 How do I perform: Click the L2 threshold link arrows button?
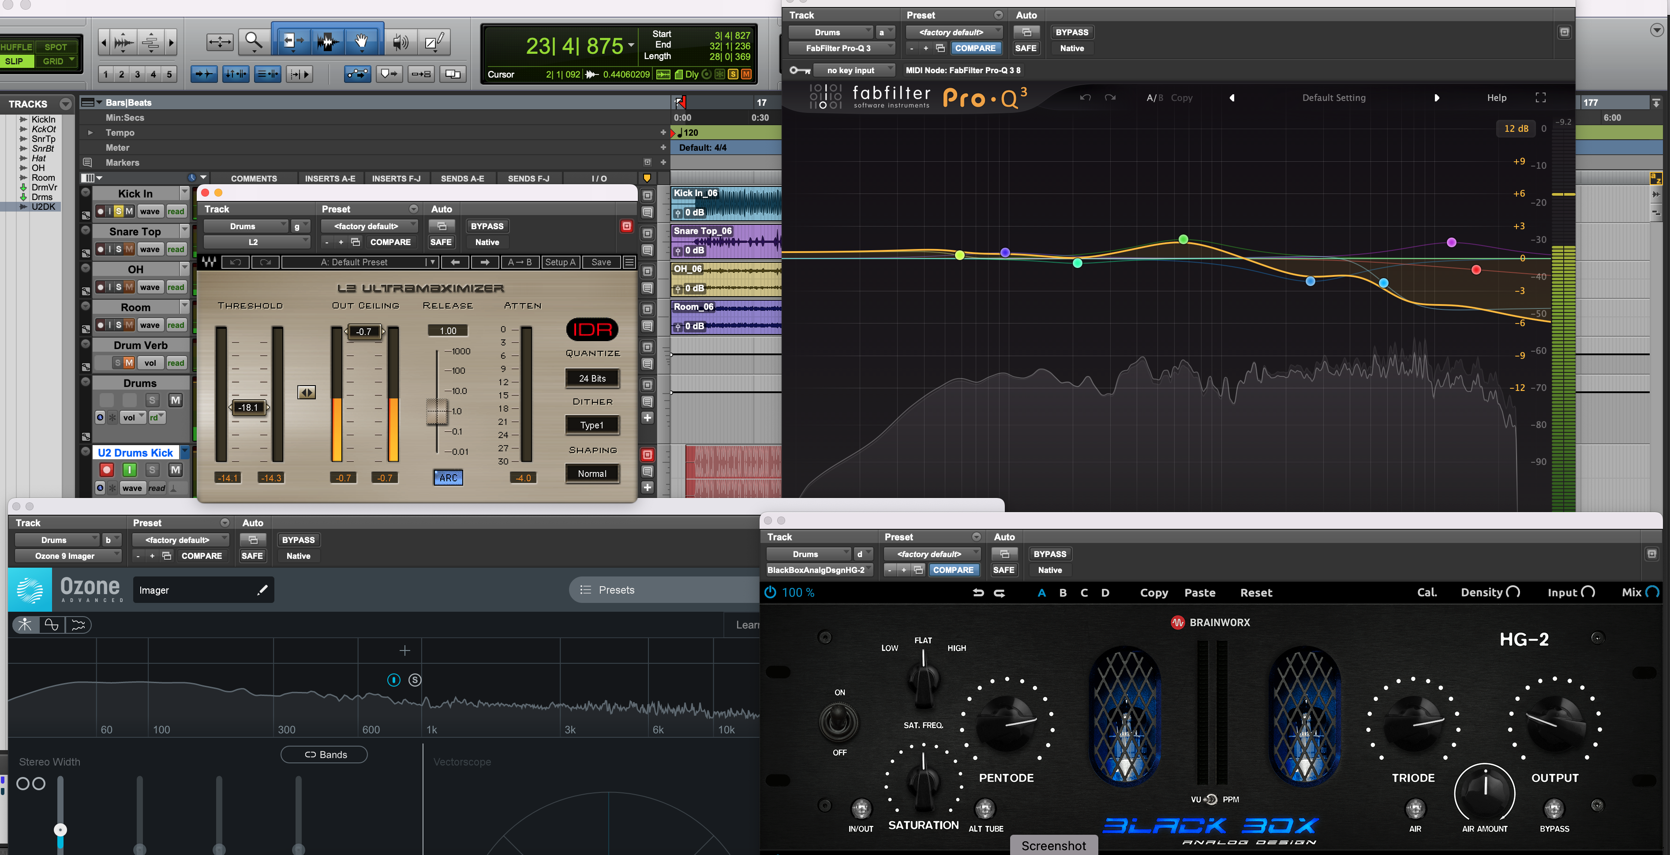(307, 393)
